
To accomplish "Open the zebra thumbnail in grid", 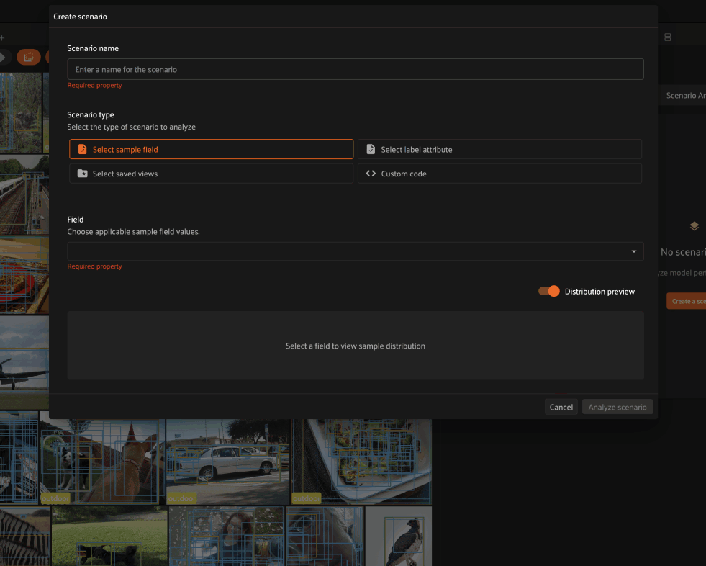I will click(24, 536).
